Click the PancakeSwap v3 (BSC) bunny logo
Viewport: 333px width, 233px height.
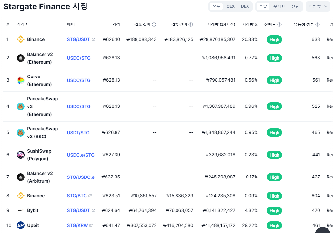point(21,133)
